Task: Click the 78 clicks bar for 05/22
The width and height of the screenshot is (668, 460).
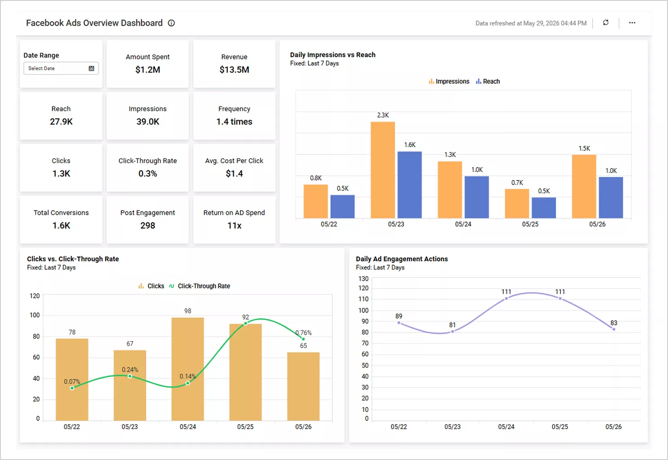Action: click(72, 379)
